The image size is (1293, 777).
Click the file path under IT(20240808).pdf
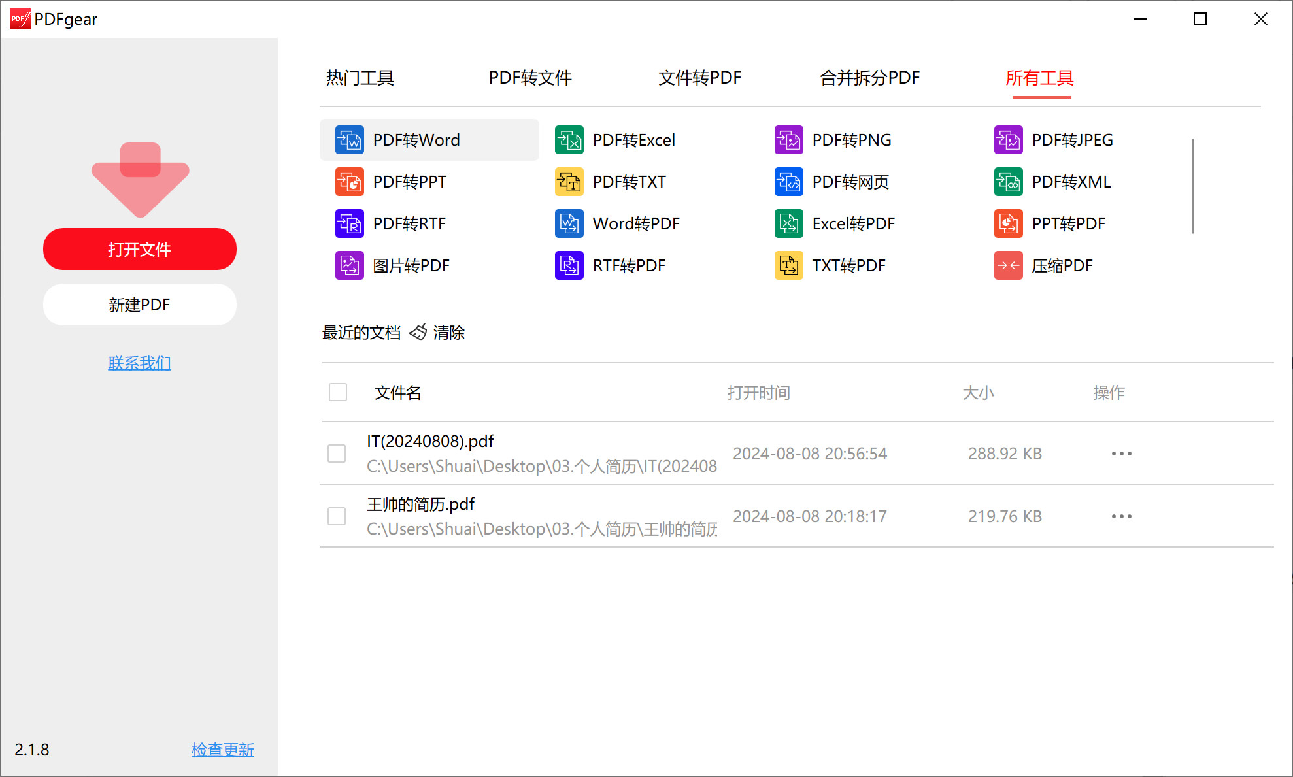pos(541,466)
